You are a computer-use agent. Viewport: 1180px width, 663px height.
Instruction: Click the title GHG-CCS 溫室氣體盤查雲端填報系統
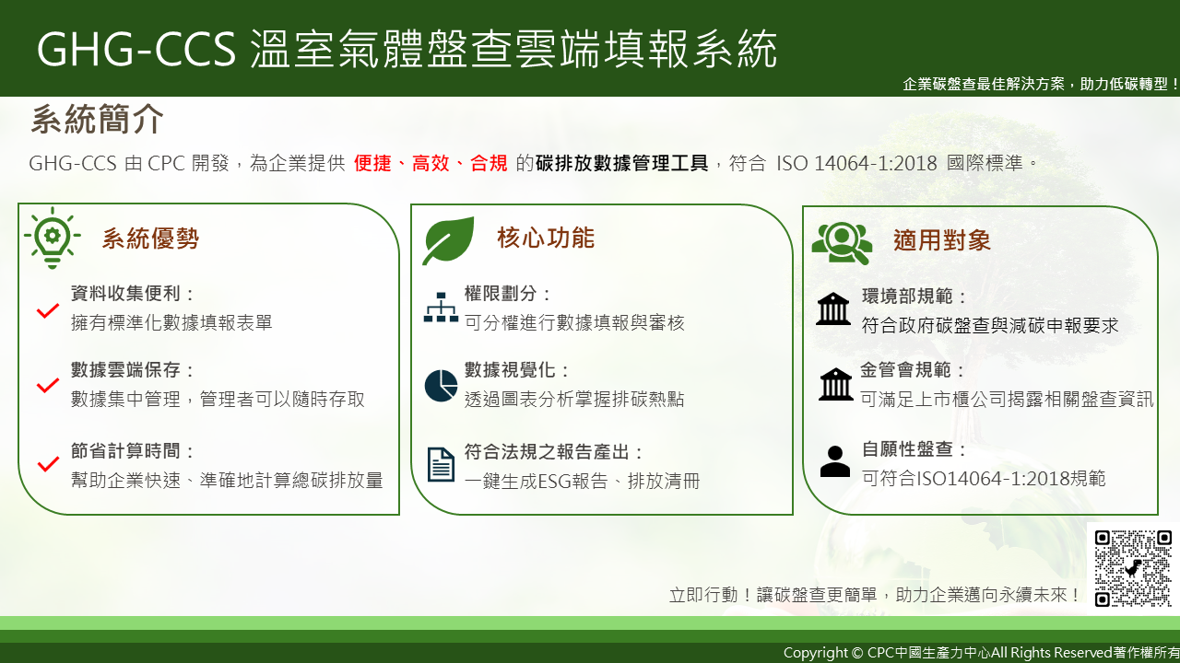pyautogui.click(x=407, y=49)
